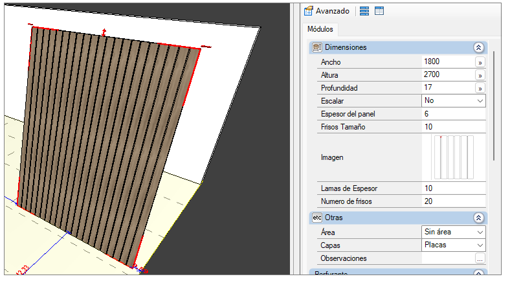
Task: Click the Imagen panel thumbnail preview
Action: click(454, 157)
